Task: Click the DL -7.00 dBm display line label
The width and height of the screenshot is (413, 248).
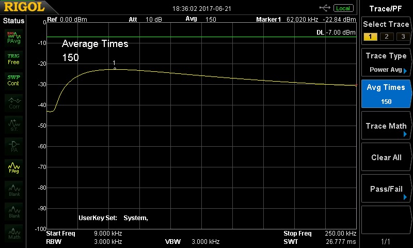Action: 336,33
